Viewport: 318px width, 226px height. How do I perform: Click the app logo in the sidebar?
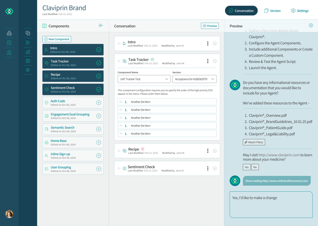(10, 11)
